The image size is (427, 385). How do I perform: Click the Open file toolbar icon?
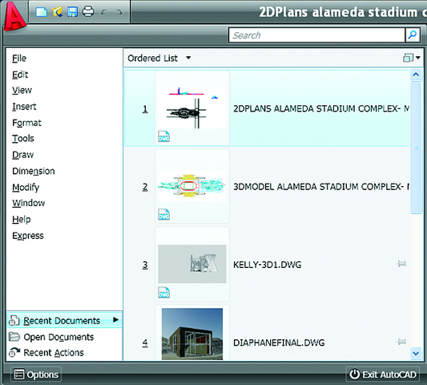point(57,12)
